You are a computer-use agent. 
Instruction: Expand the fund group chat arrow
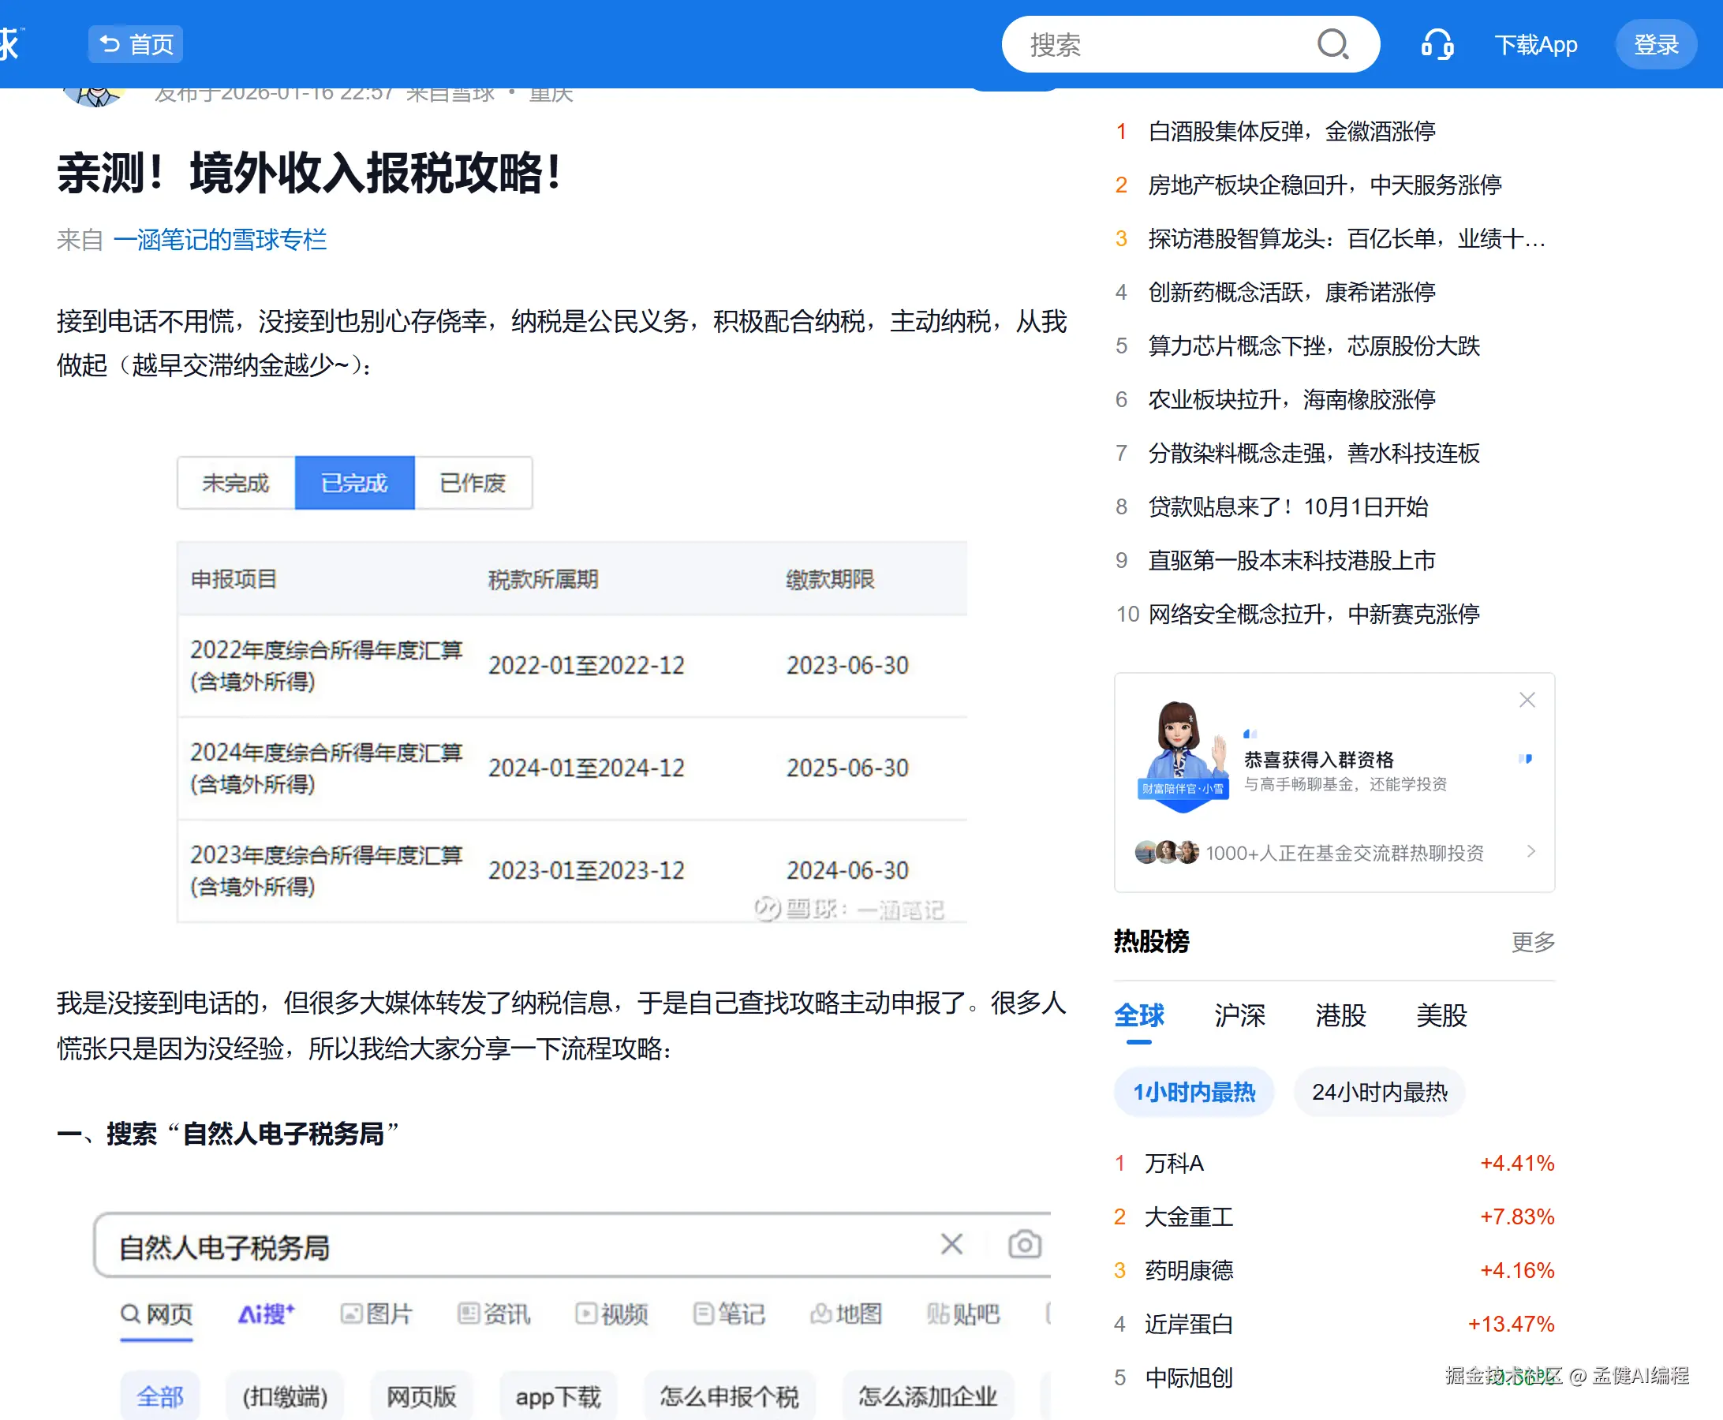pos(1531,851)
